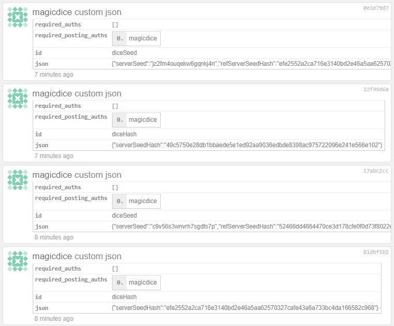Click magicdice posting auth in 17abc2cc card
This screenshot has width=394, height=326.
click(x=143, y=201)
